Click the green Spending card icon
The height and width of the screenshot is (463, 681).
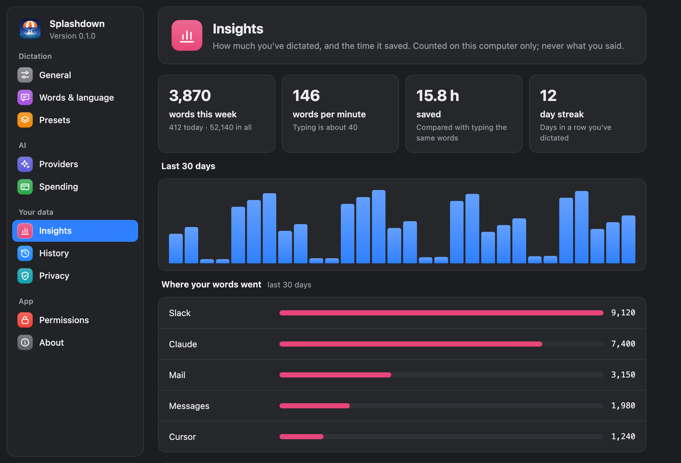(x=25, y=187)
